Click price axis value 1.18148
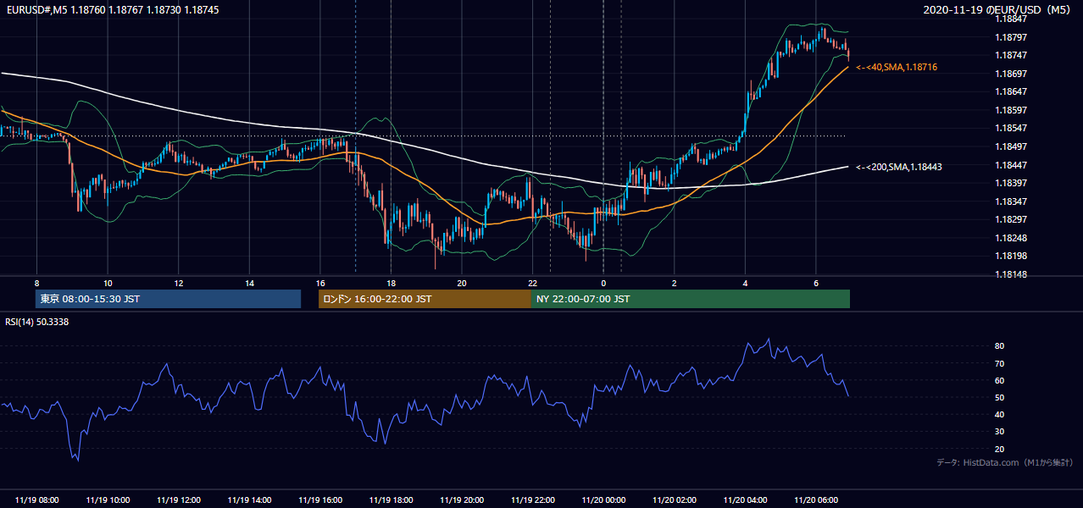This screenshot has width=1083, height=508. 1013,274
